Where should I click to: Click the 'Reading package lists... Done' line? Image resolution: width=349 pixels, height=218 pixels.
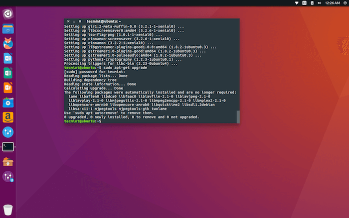(96, 76)
